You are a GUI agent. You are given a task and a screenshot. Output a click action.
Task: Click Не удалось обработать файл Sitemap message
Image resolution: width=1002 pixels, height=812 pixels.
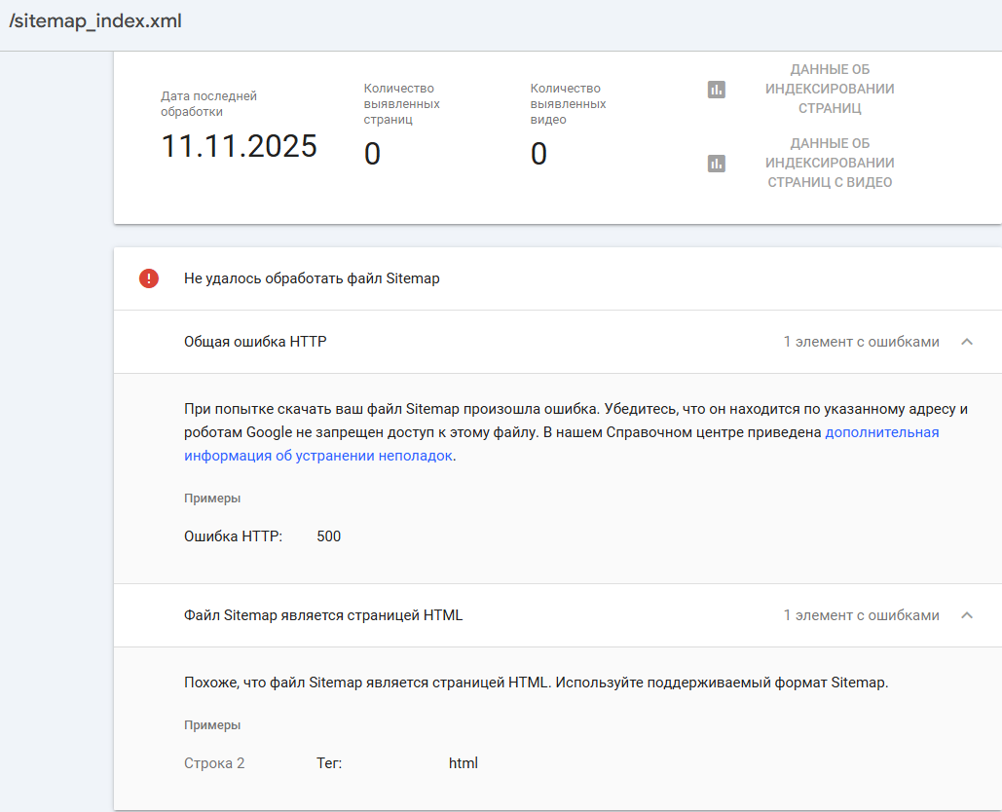click(312, 278)
